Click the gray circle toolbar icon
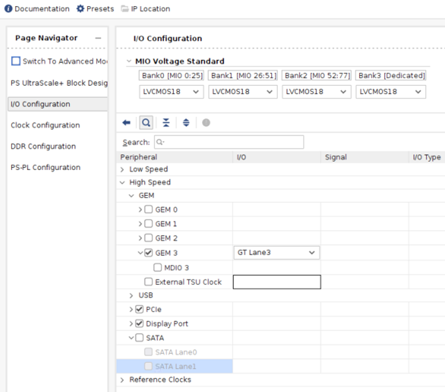Screen dimensions: 445x392 coord(206,122)
